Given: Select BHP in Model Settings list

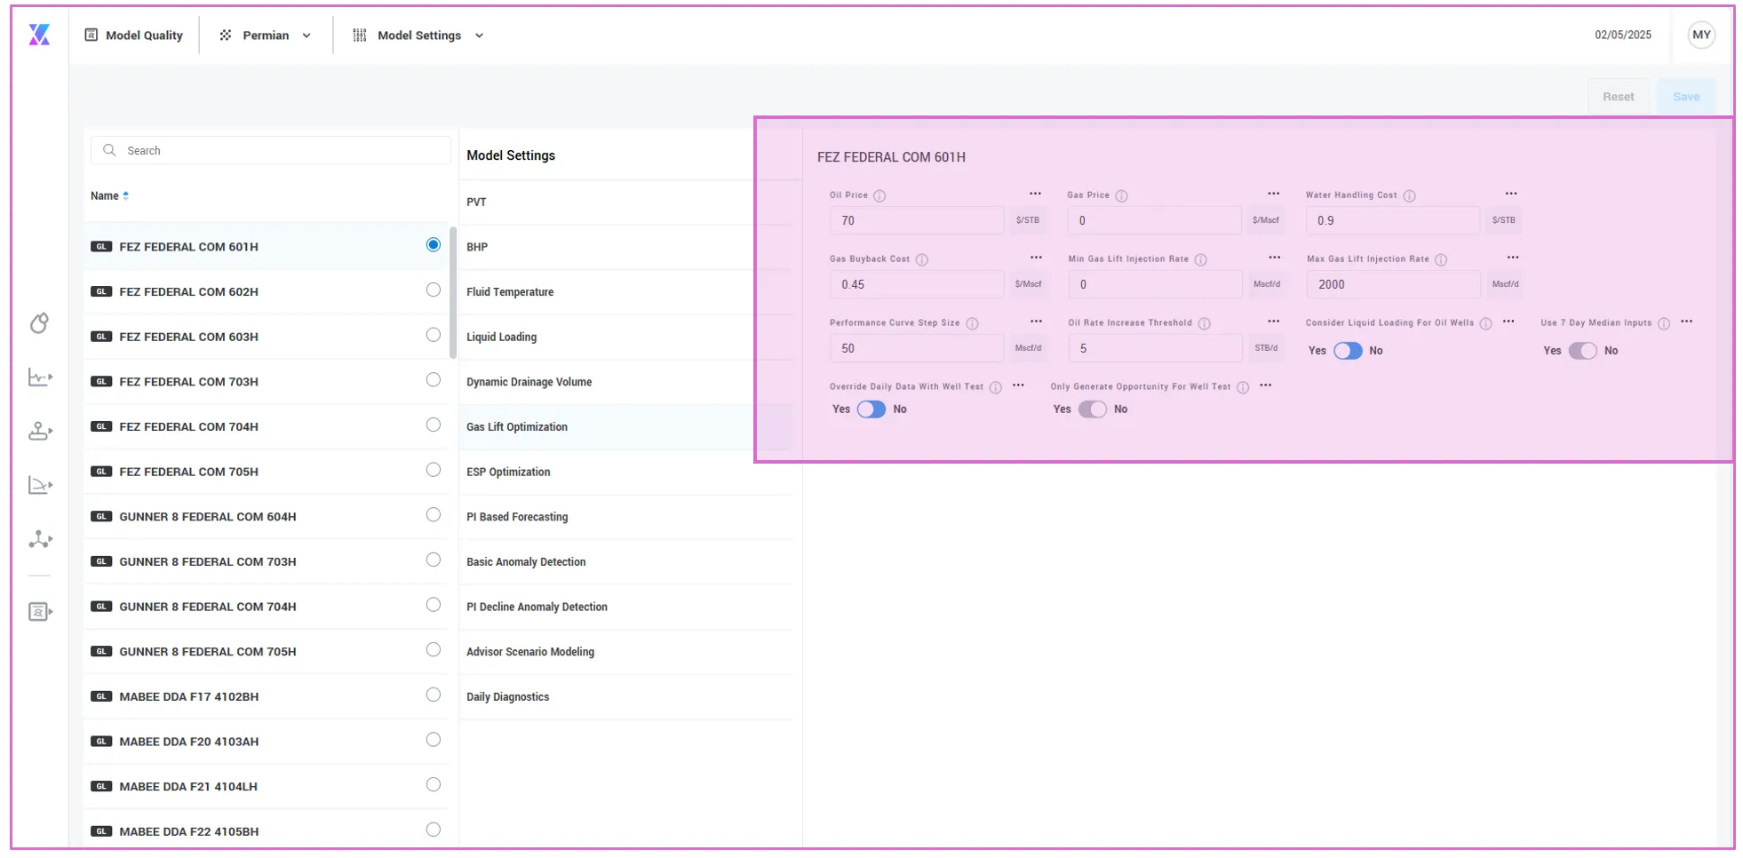Looking at the screenshot, I should [625, 247].
